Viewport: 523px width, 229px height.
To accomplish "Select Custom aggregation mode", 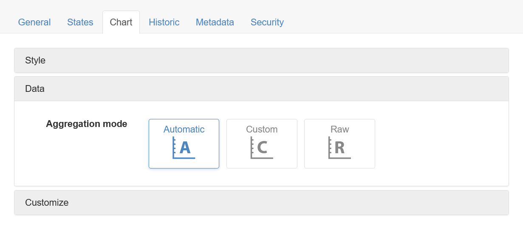I will (262, 143).
